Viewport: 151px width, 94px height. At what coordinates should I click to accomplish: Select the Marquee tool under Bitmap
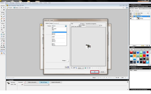[x=2, y=14]
